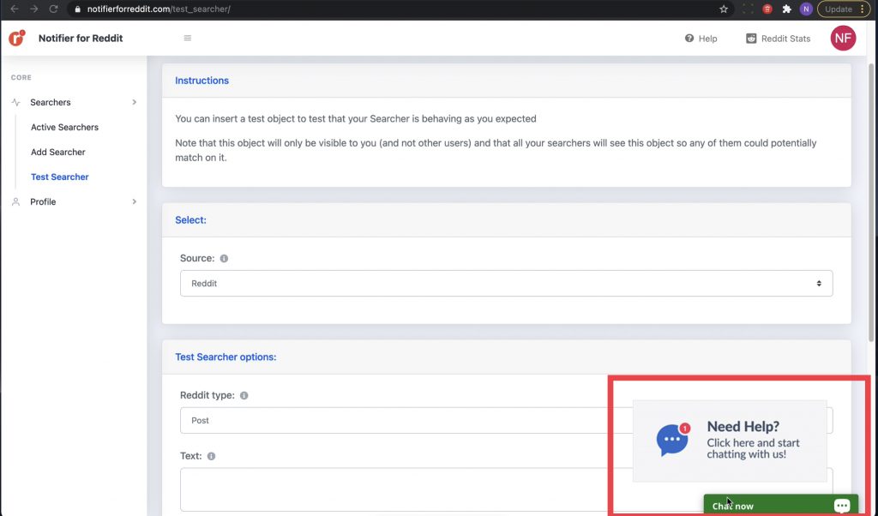Screen dimensions: 878x516
Task: Click the Select: section heading
Action: click(190, 220)
